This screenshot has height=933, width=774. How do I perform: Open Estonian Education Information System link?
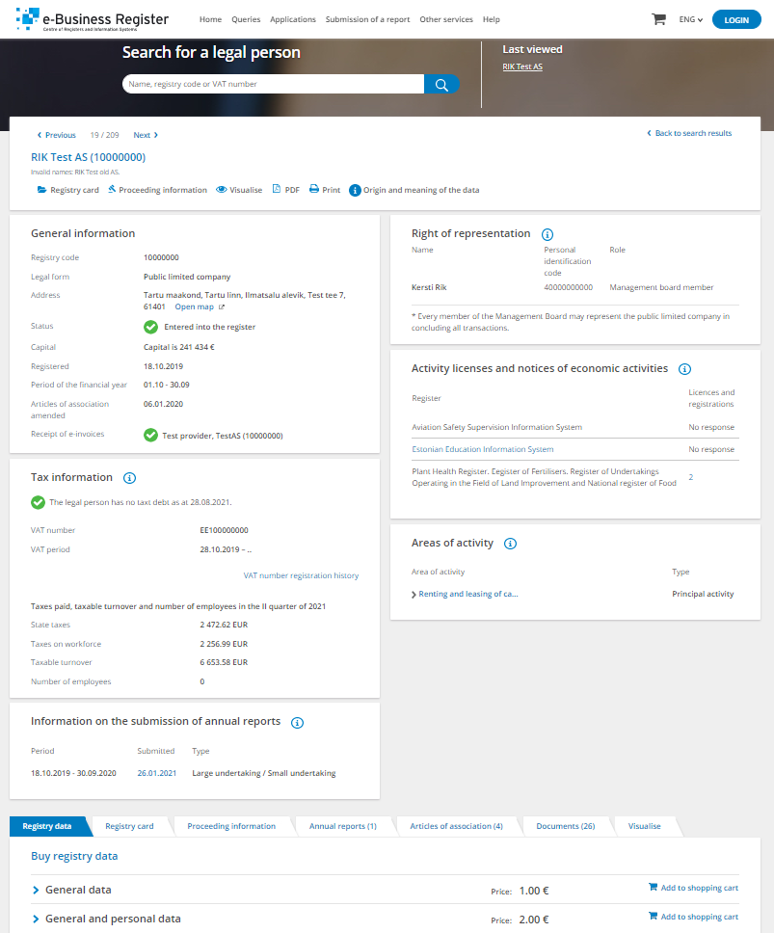483,450
